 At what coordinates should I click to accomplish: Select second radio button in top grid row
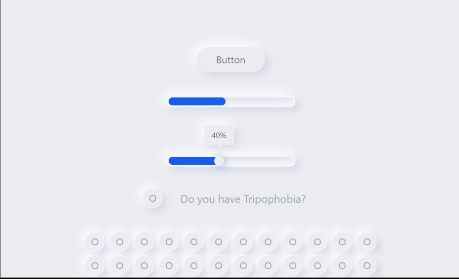[119, 242]
